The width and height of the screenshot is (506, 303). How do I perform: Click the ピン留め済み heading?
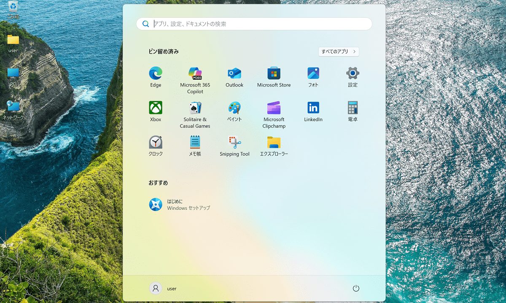click(164, 51)
